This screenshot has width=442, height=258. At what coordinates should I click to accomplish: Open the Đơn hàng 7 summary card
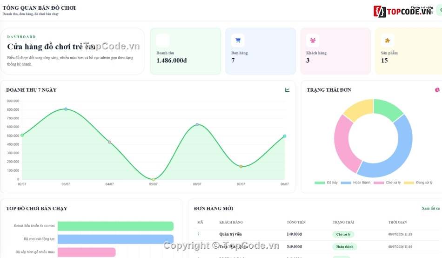point(261,51)
